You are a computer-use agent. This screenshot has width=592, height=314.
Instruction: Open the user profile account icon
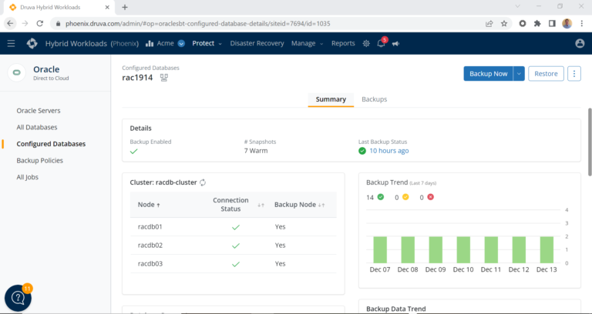[580, 44]
